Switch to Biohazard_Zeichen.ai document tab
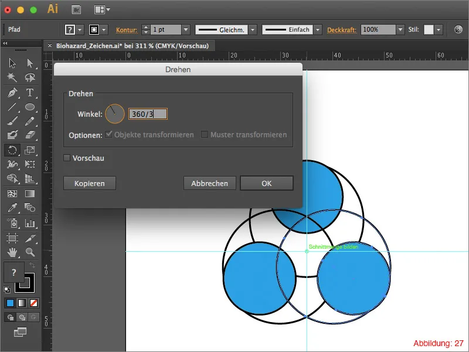 [132, 46]
